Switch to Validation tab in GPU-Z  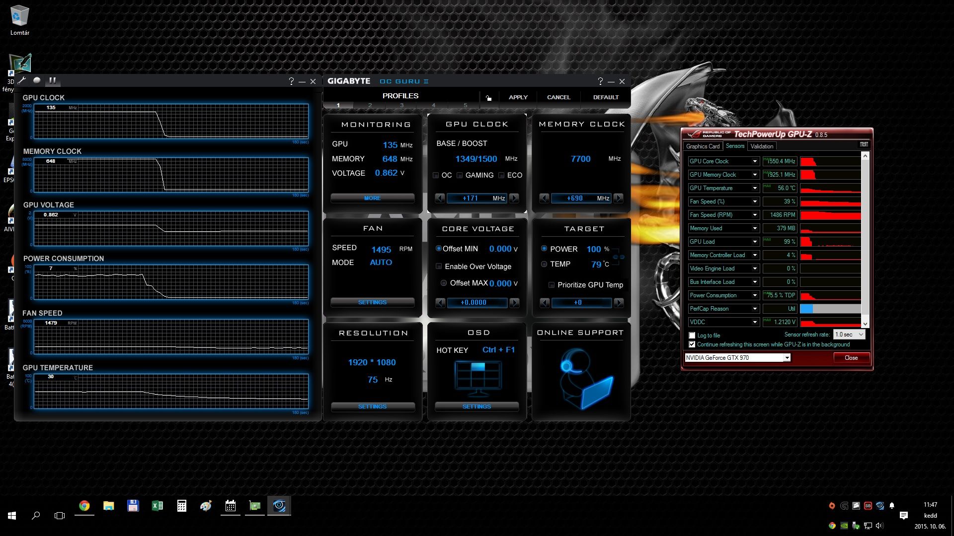[x=762, y=146]
